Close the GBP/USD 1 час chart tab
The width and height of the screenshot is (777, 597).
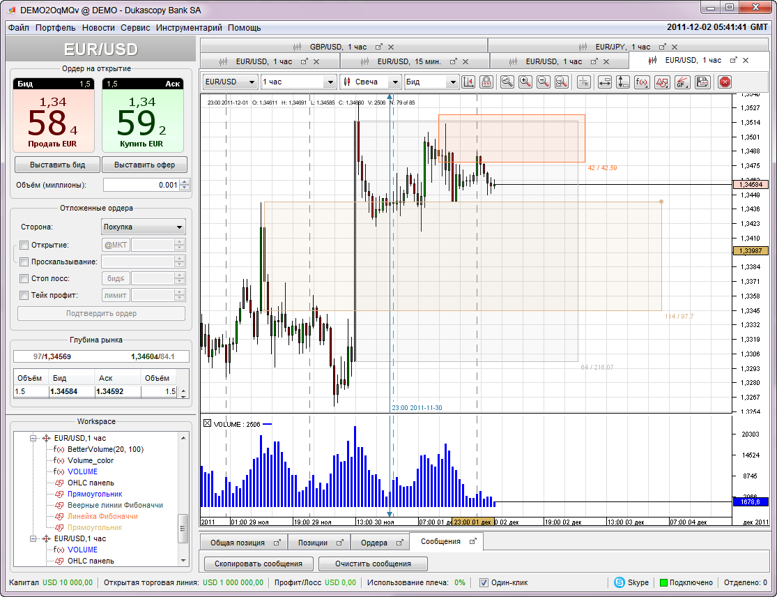[x=391, y=47]
